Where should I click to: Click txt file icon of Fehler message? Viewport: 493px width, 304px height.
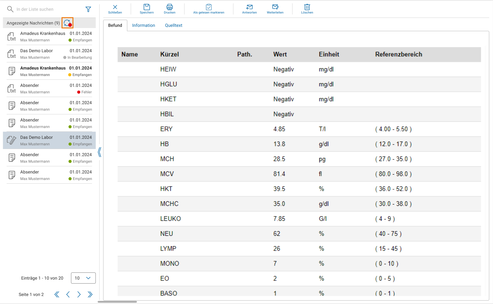click(x=12, y=88)
